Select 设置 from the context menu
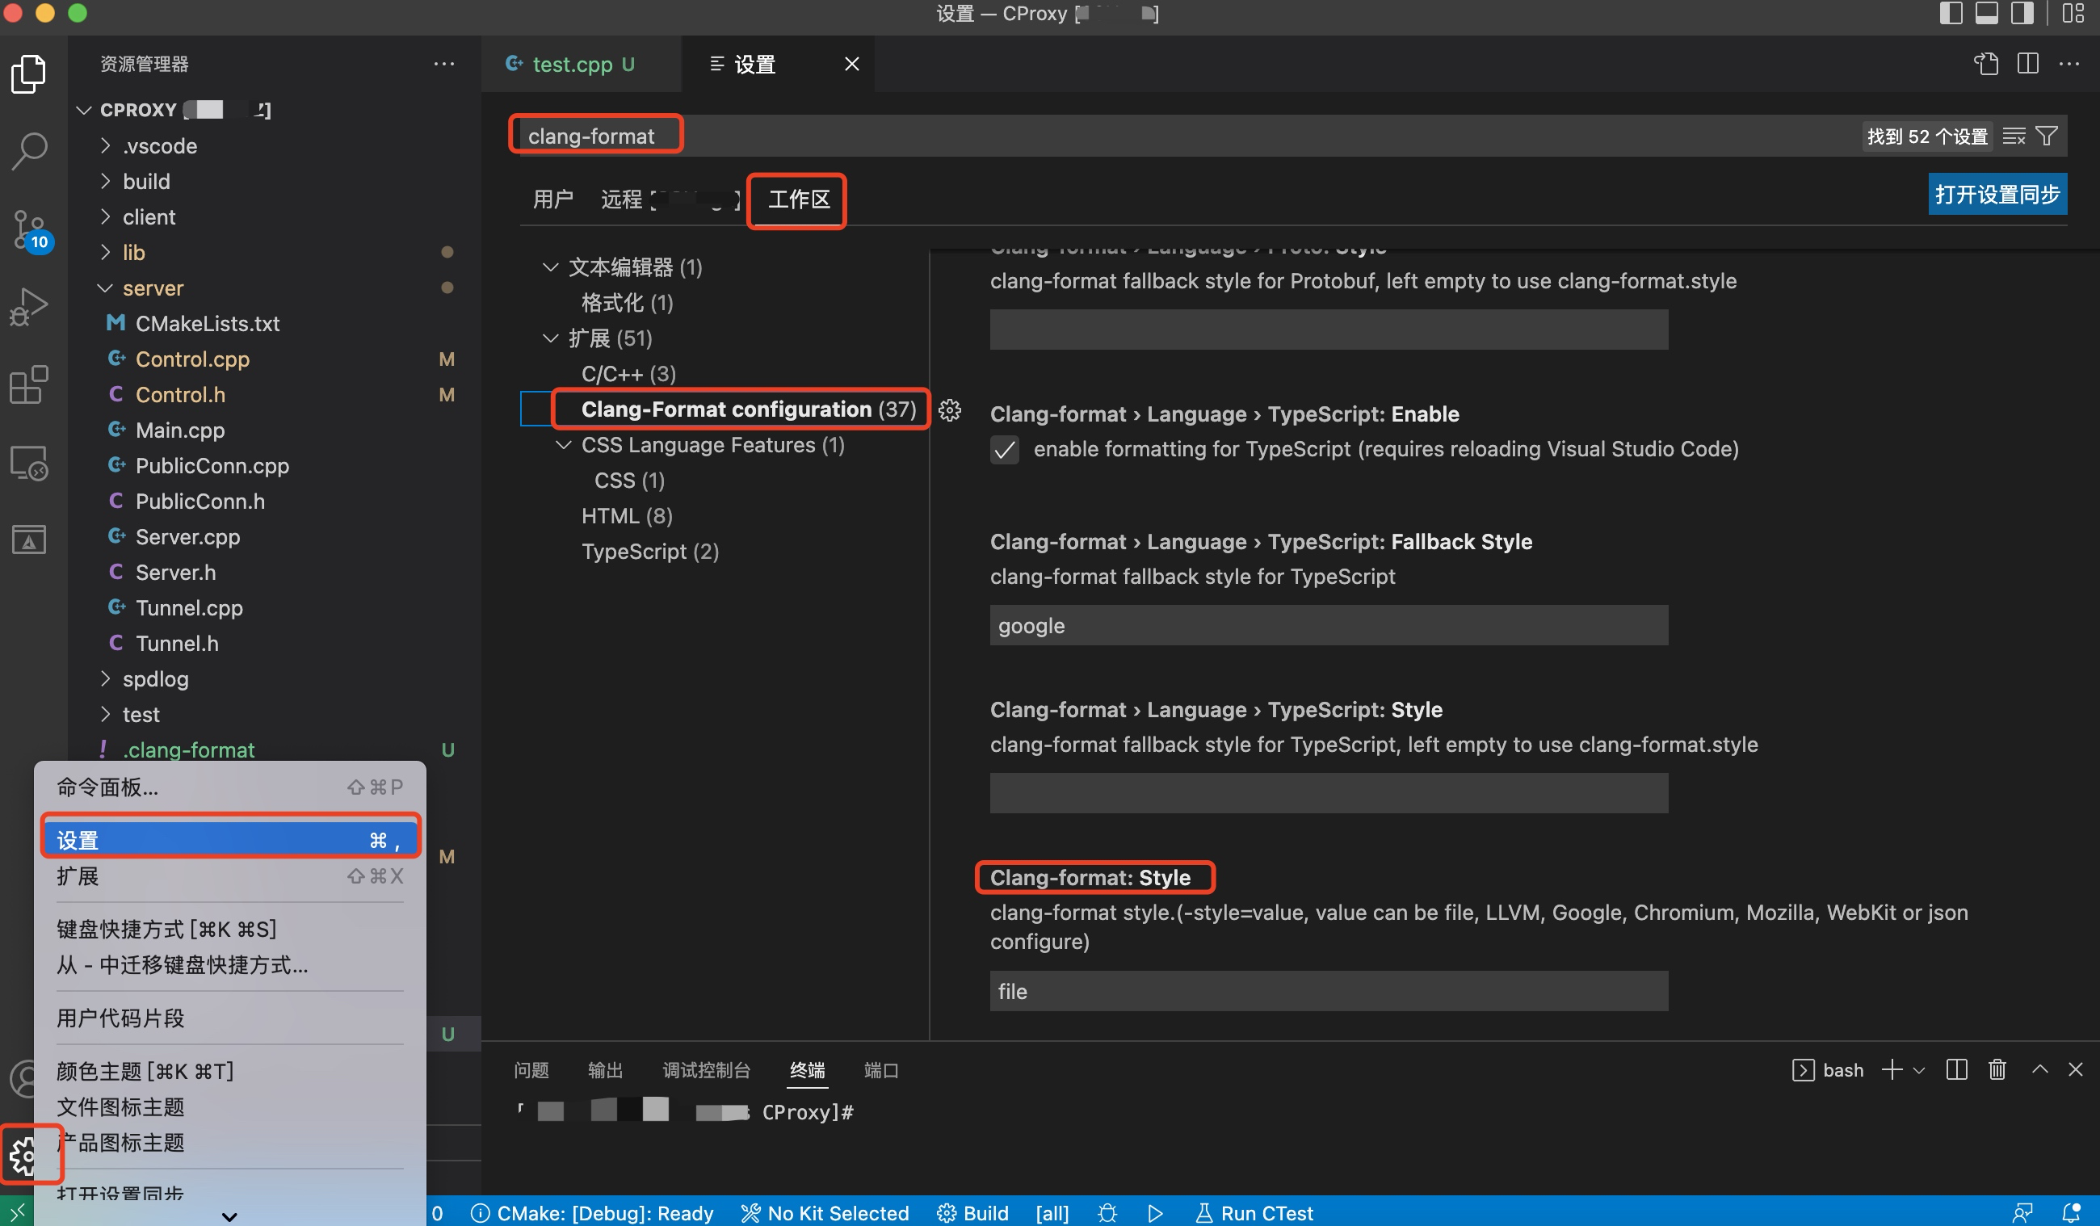The height and width of the screenshot is (1226, 2100). 226,838
